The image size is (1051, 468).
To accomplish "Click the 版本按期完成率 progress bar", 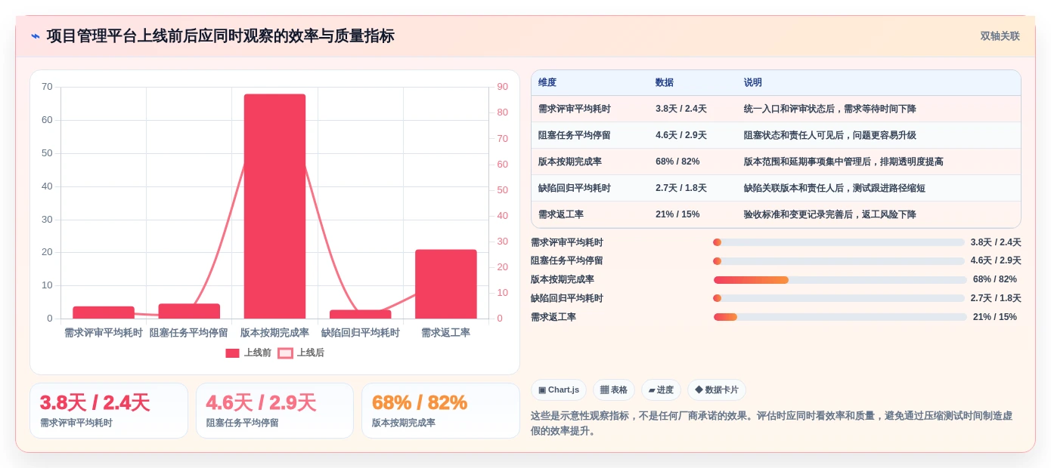I will 840,279.
